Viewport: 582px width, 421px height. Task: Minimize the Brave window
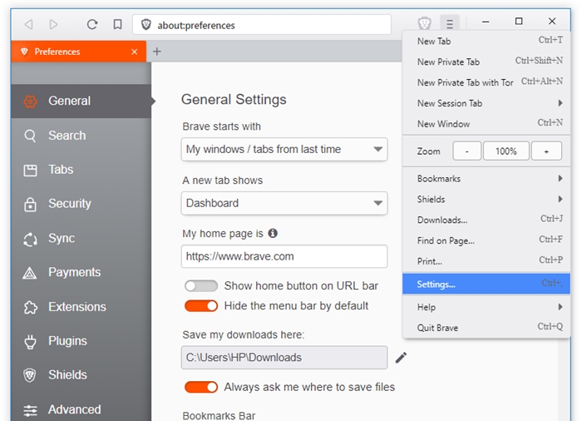[485, 22]
